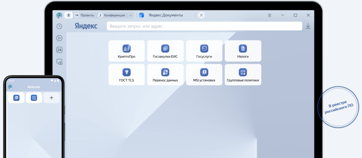362x158 pixels.
Task: Click the screenshot camera sidebar icon
Action: click(59, 62)
